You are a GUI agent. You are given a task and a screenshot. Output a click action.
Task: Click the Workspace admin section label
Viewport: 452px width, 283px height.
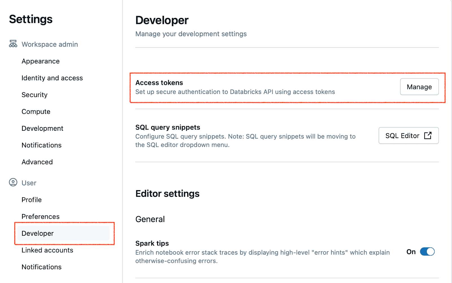(x=50, y=44)
